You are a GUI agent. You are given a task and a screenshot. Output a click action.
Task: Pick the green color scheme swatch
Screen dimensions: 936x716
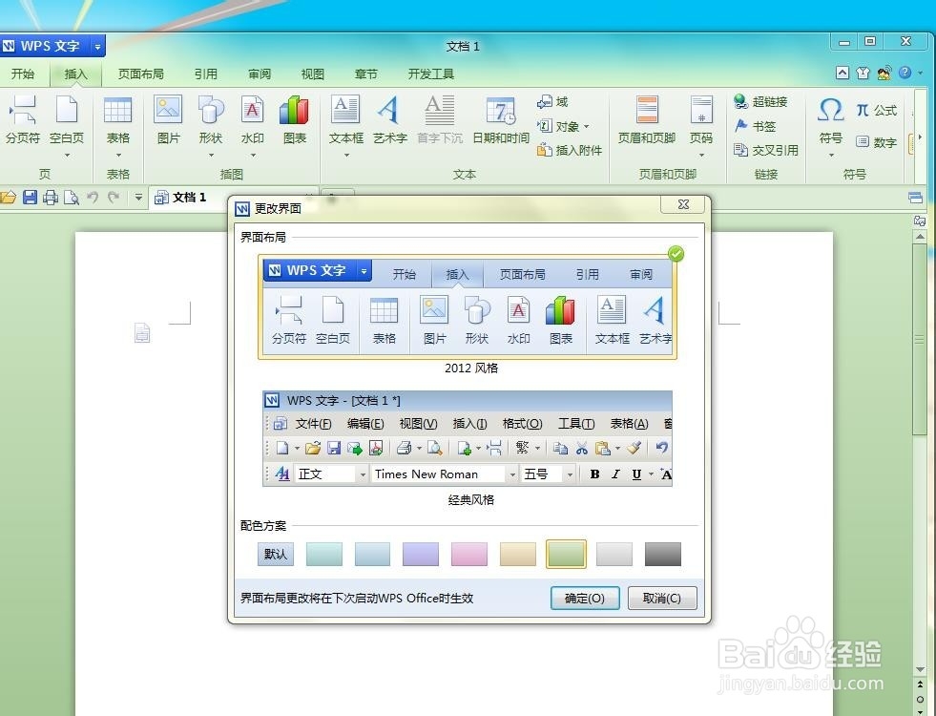pos(566,554)
